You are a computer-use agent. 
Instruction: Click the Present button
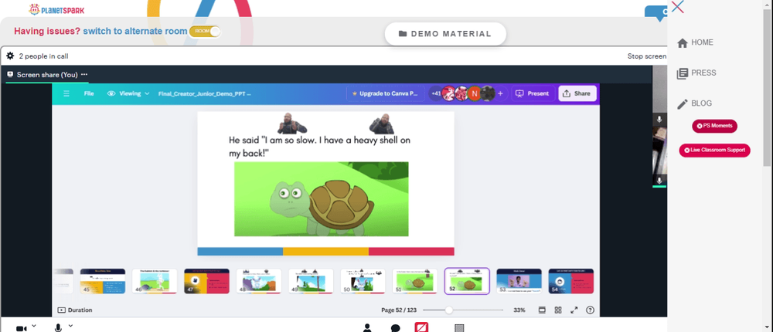[x=533, y=93]
